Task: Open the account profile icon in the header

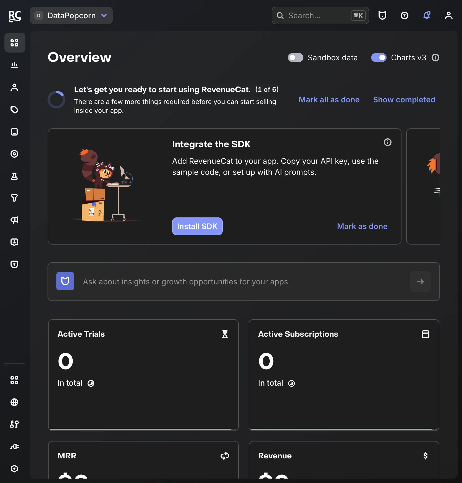Action: 449,15
